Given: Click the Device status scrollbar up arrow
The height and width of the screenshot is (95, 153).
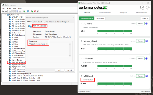Looking at the screenshot, I should pyautogui.click(x=70, y=44).
